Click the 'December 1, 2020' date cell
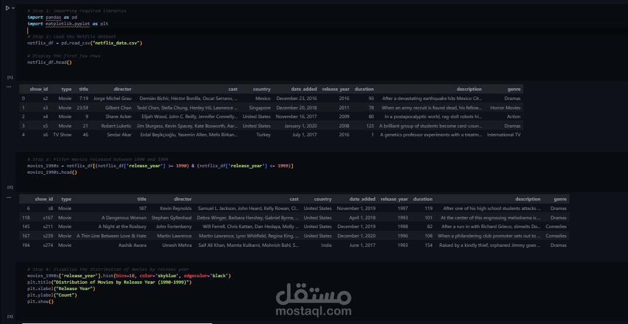 357,236
